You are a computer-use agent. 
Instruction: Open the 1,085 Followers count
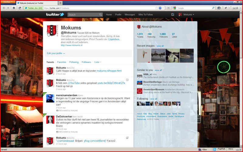(163, 35)
